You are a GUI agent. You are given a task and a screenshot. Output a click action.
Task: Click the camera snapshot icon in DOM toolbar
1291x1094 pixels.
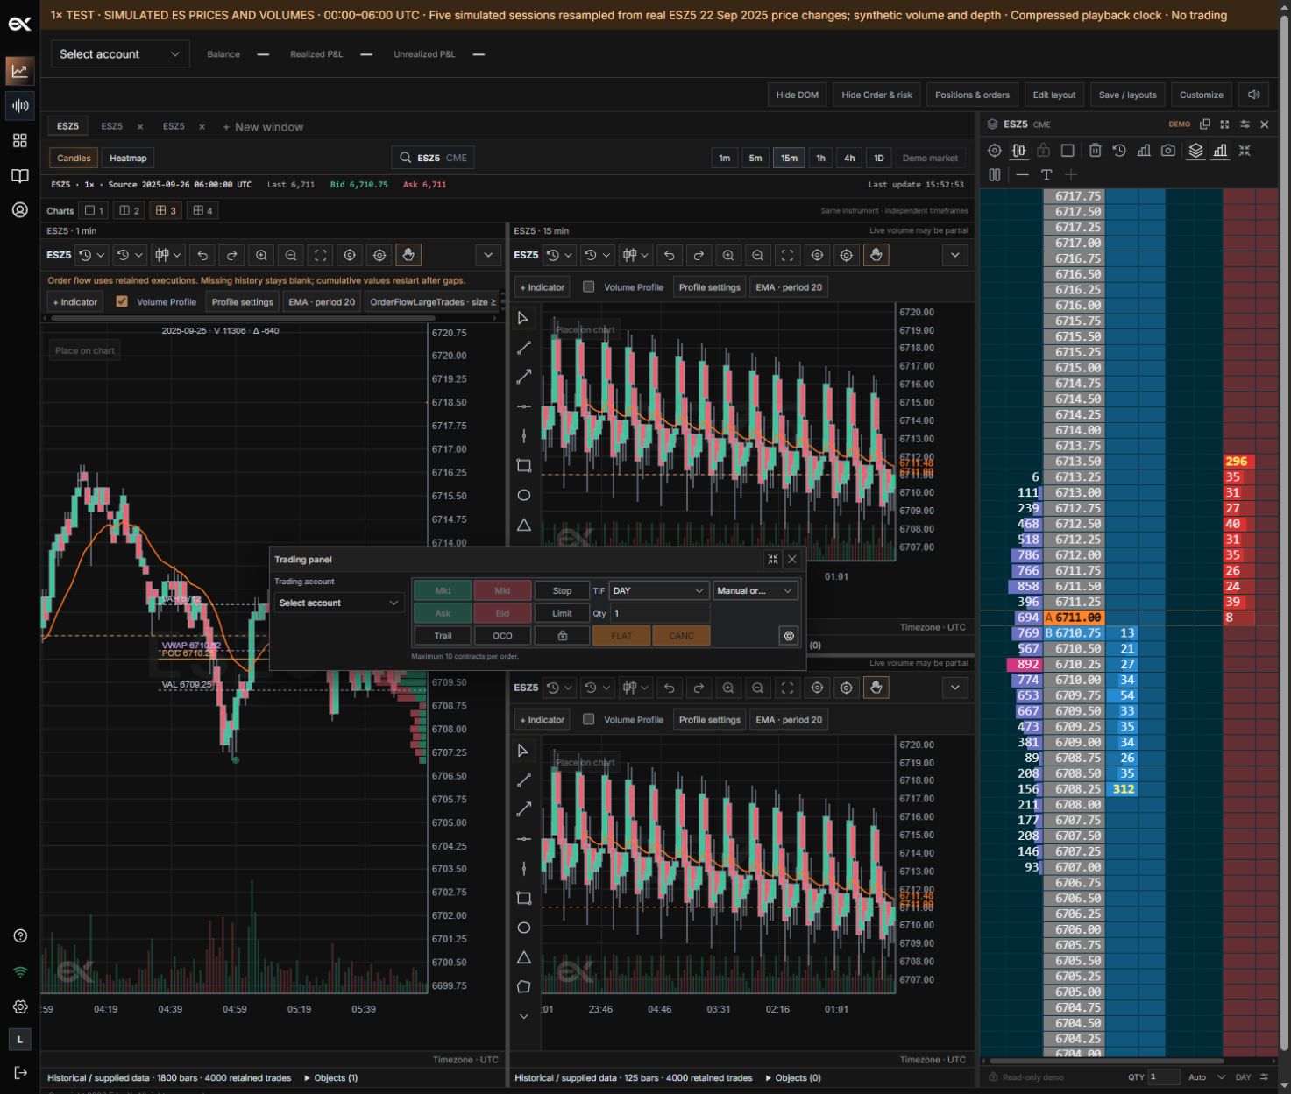pos(1168,151)
